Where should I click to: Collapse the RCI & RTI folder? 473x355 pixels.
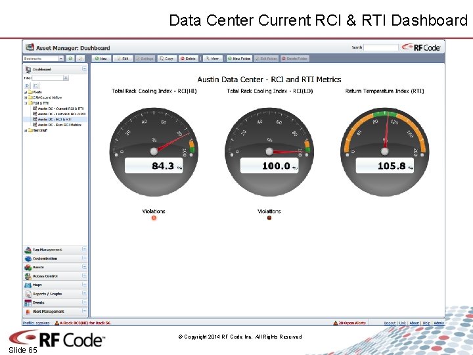[x=26, y=103]
